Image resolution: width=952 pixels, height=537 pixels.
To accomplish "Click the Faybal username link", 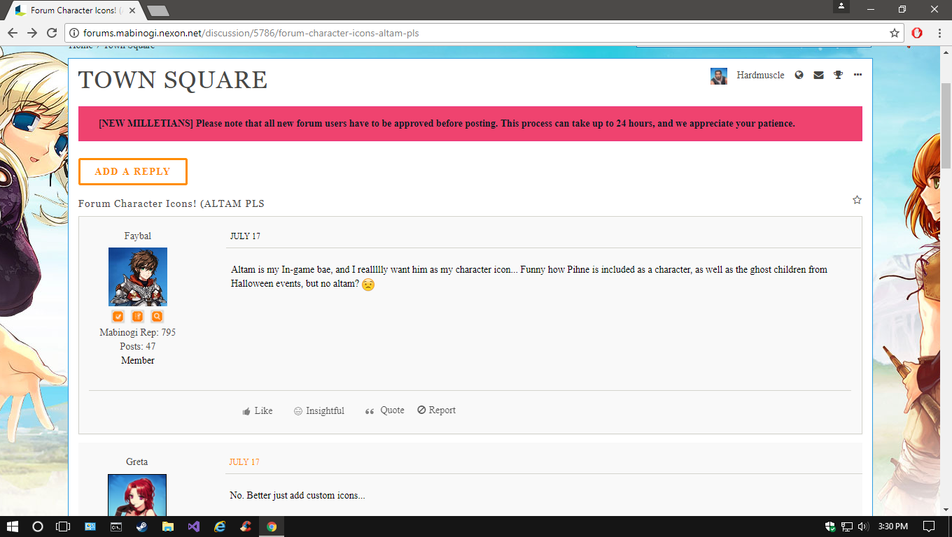I will (138, 236).
